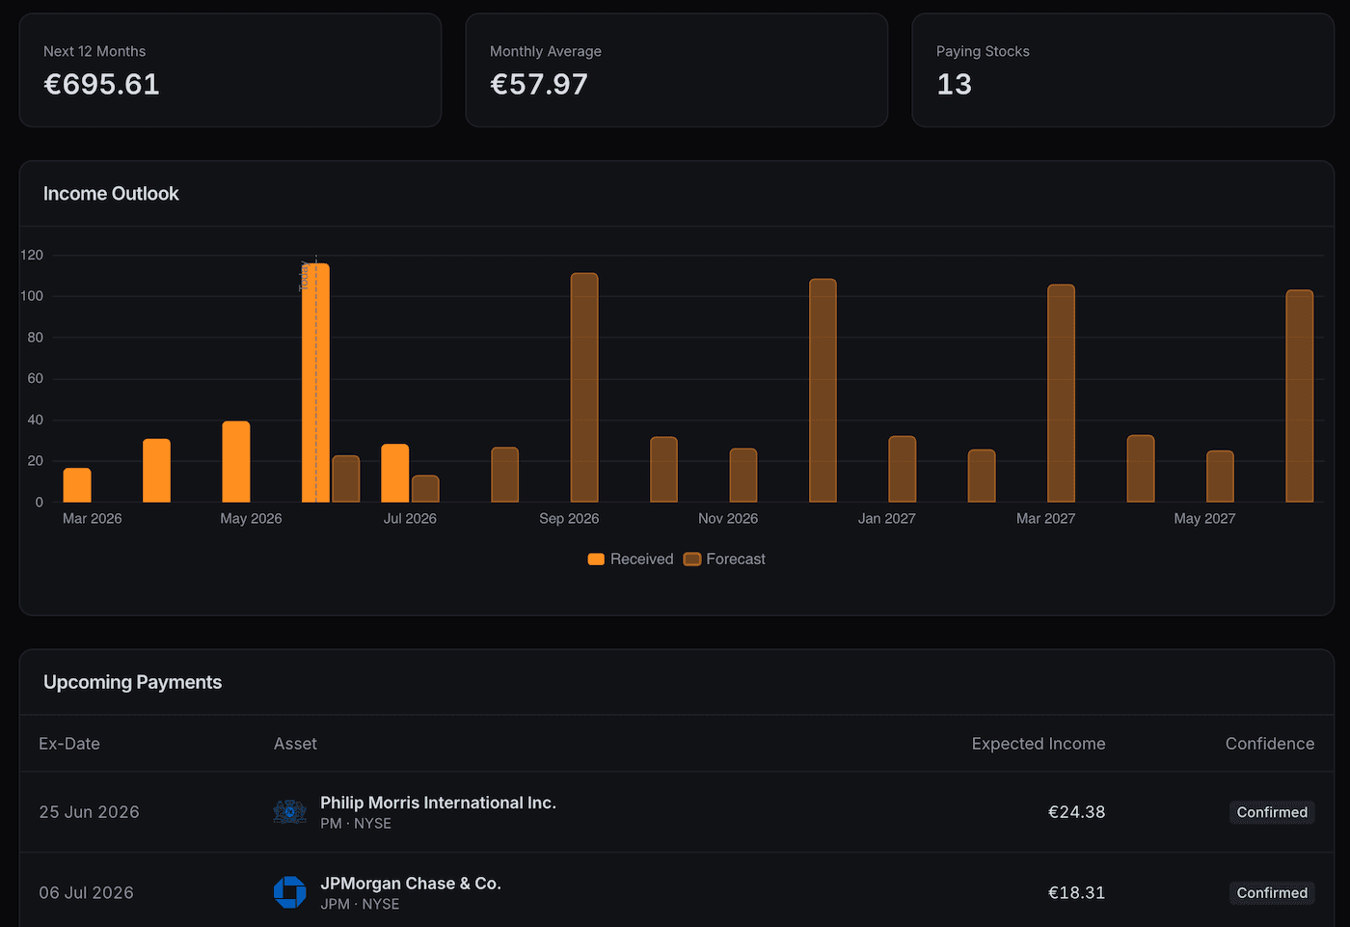
Task: Open the JPMorgan Chase & Co. asset
Action: pyautogui.click(x=411, y=884)
